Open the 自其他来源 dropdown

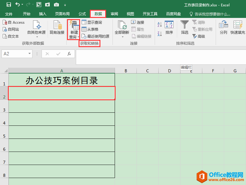36,29
